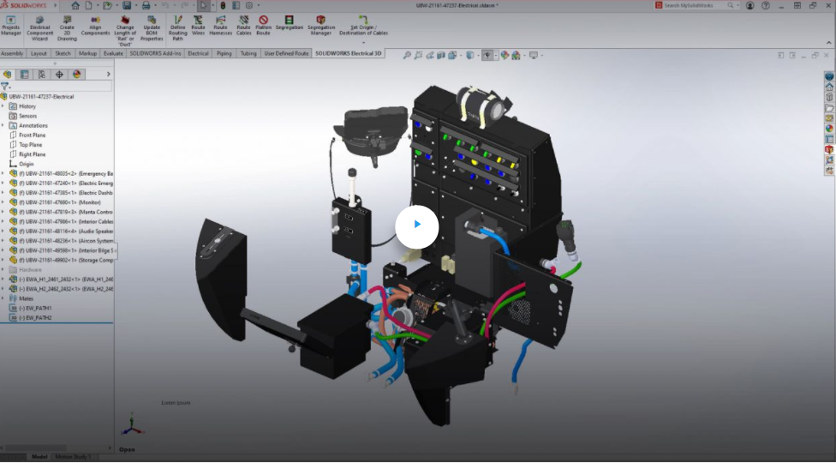
Task: Open the Set Origin/Destination of Cables dropdown
Action: pos(363,41)
